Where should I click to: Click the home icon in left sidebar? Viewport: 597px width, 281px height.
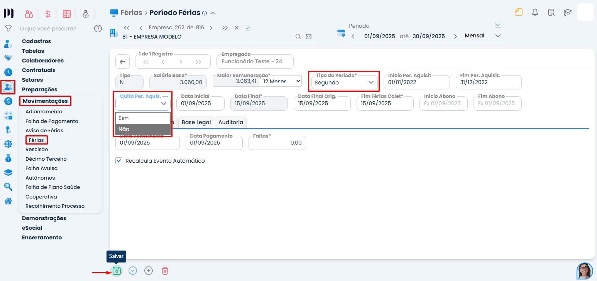point(8,201)
